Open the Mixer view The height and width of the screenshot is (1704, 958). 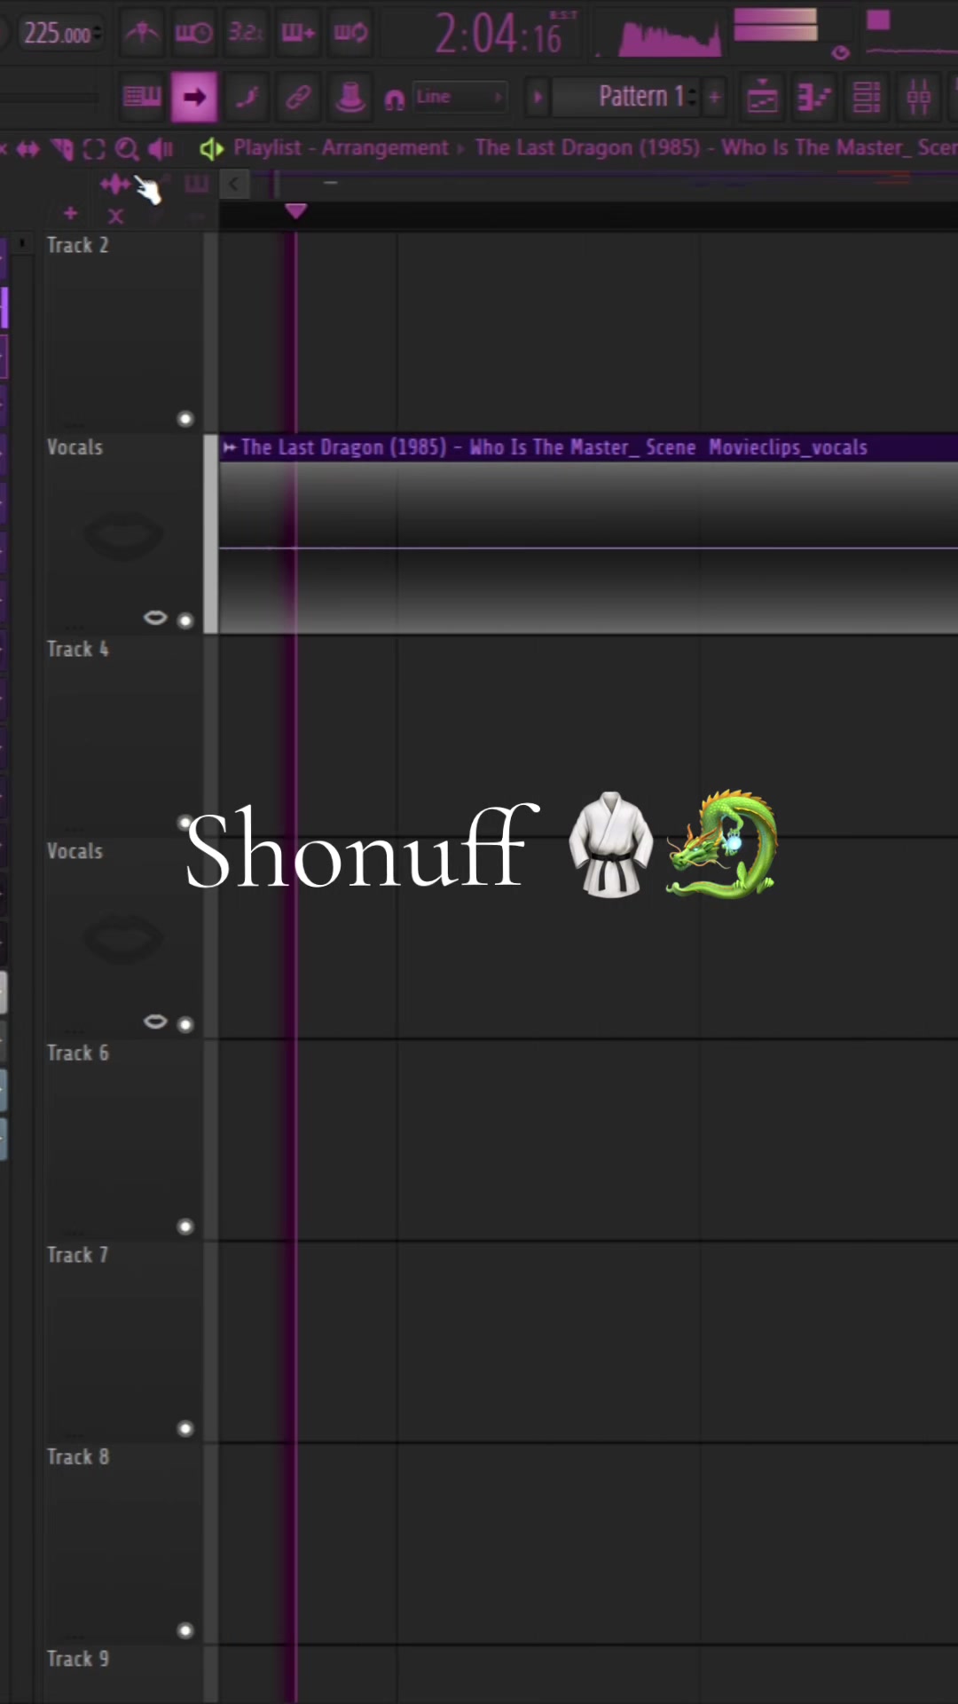click(918, 97)
